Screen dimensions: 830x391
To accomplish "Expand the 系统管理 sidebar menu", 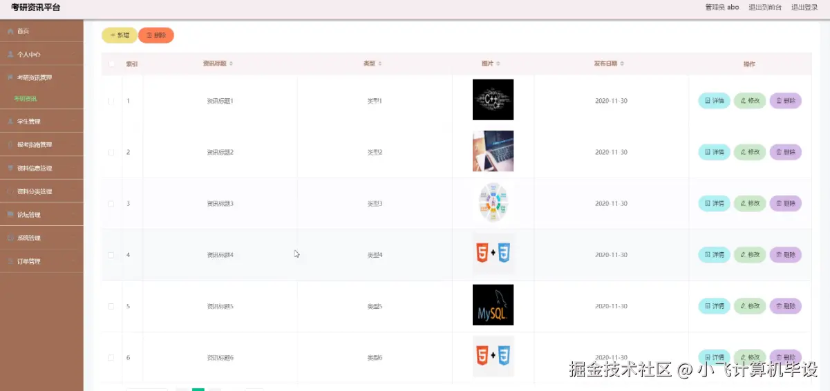I will tap(41, 238).
